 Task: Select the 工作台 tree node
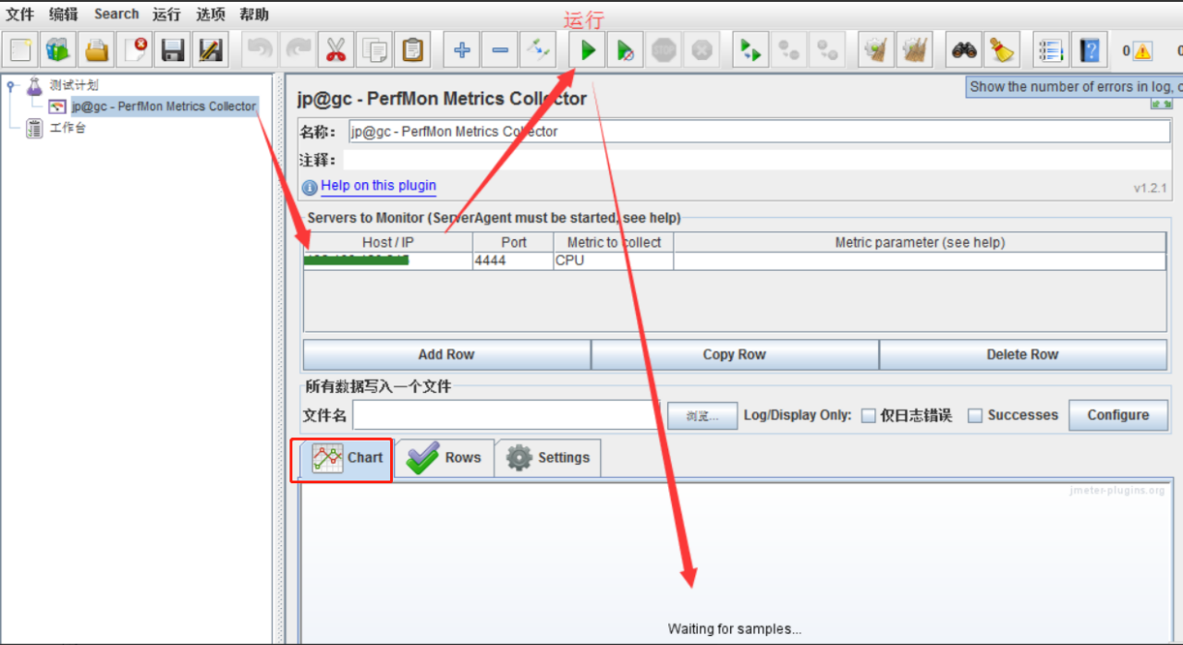(67, 128)
